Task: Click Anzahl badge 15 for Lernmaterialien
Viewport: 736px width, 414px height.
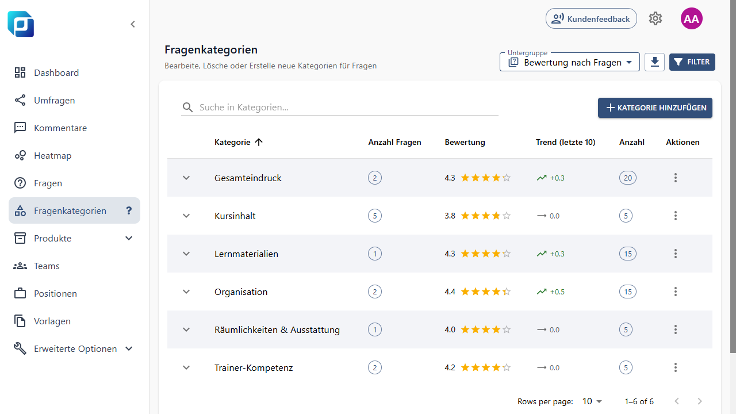Action: (x=628, y=254)
